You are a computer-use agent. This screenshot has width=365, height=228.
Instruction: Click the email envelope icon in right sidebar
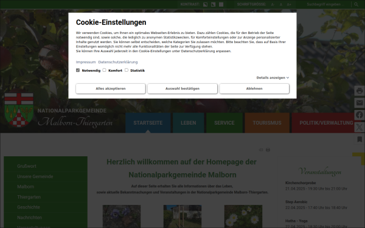point(360,103)
